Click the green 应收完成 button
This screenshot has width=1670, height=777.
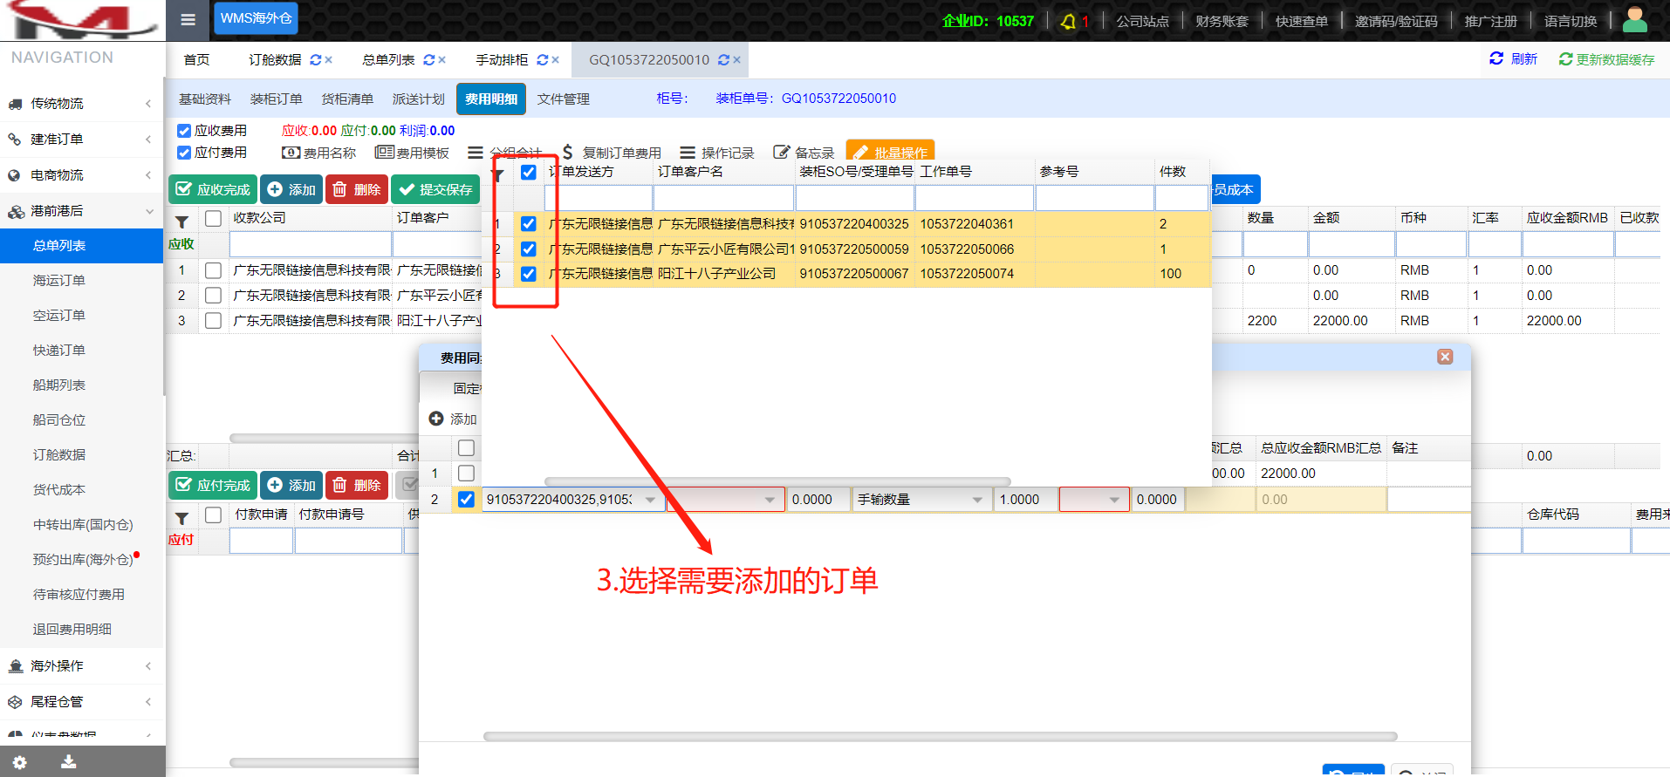tap(213, 189)
